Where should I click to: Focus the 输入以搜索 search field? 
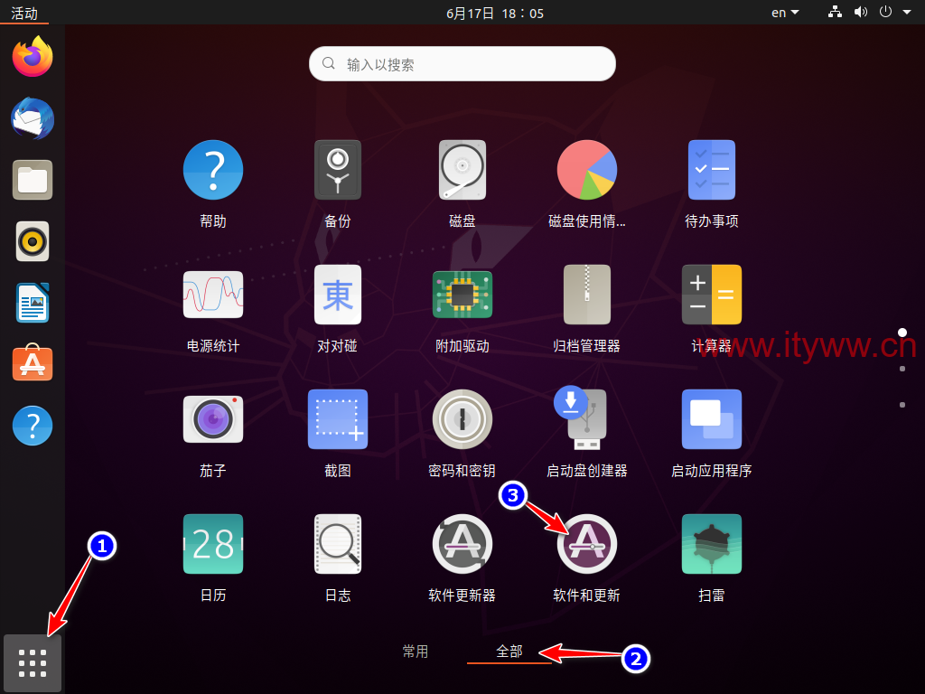462,64
